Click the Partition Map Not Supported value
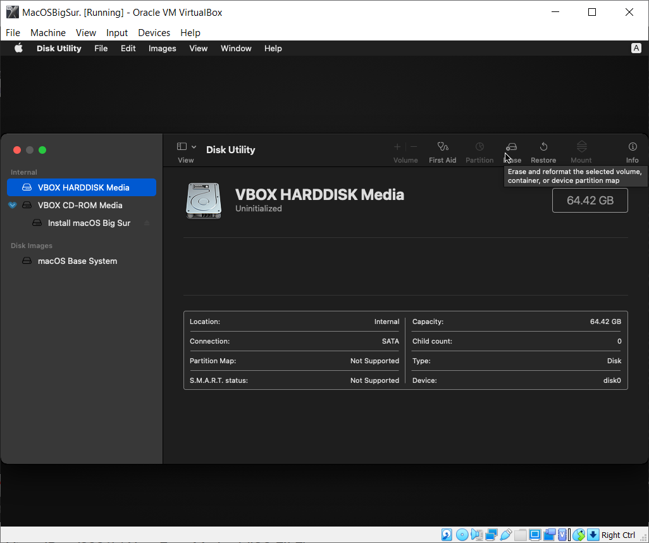This screenshot has height=543, width=649. (x=374, y=361)
